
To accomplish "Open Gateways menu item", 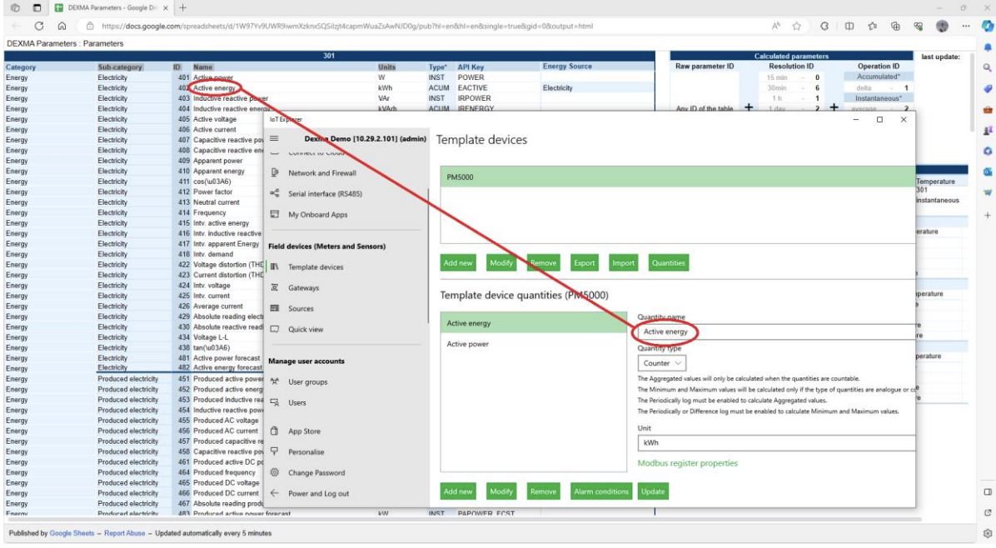I will [304, 287].
